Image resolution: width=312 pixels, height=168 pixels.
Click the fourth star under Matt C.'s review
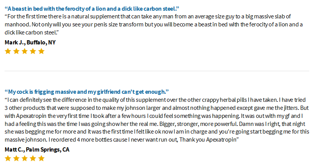coord(33,158)
